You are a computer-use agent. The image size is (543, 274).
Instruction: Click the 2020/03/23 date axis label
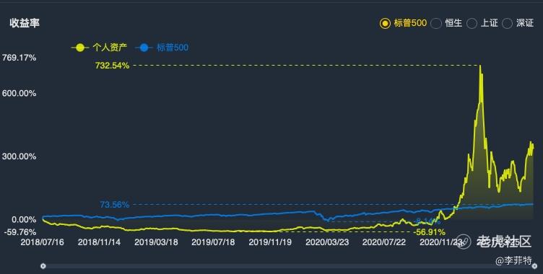coord(327,242)
